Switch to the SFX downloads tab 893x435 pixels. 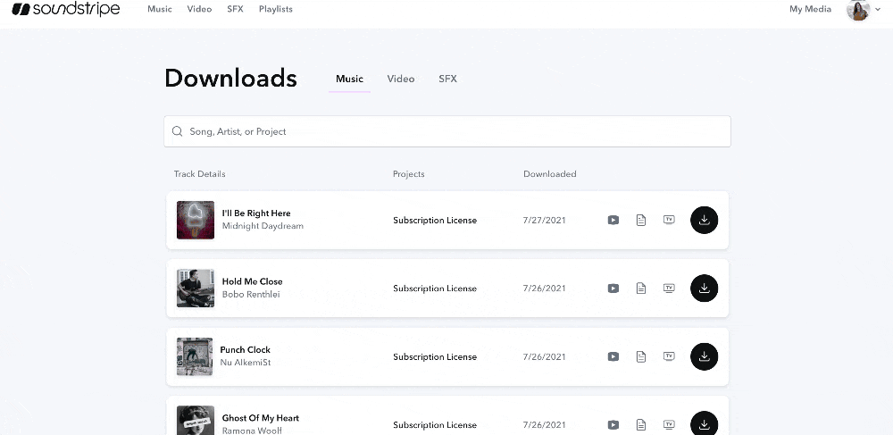pos(447,79)
